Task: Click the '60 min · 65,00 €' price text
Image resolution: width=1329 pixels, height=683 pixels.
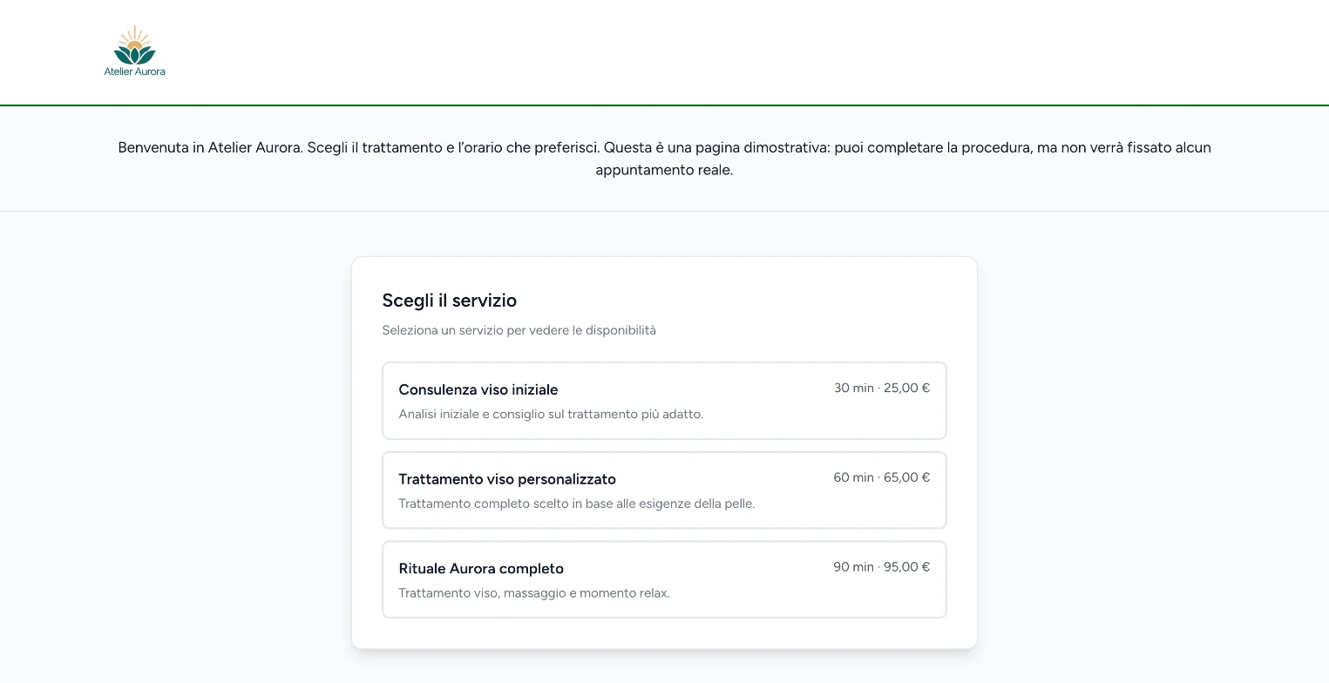Action: 882,477
